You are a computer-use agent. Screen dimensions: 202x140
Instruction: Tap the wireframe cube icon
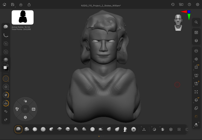[x=171, y=129]
